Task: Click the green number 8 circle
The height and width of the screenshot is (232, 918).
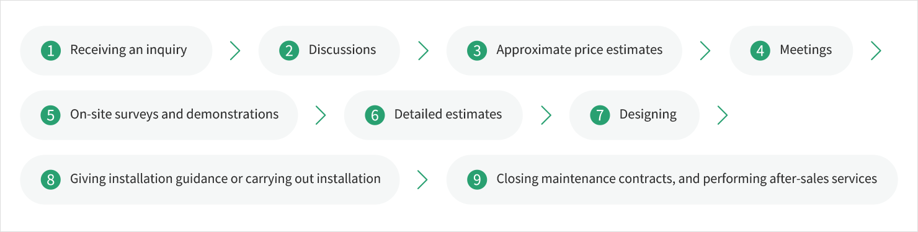Action: click(x=51, y=180)
